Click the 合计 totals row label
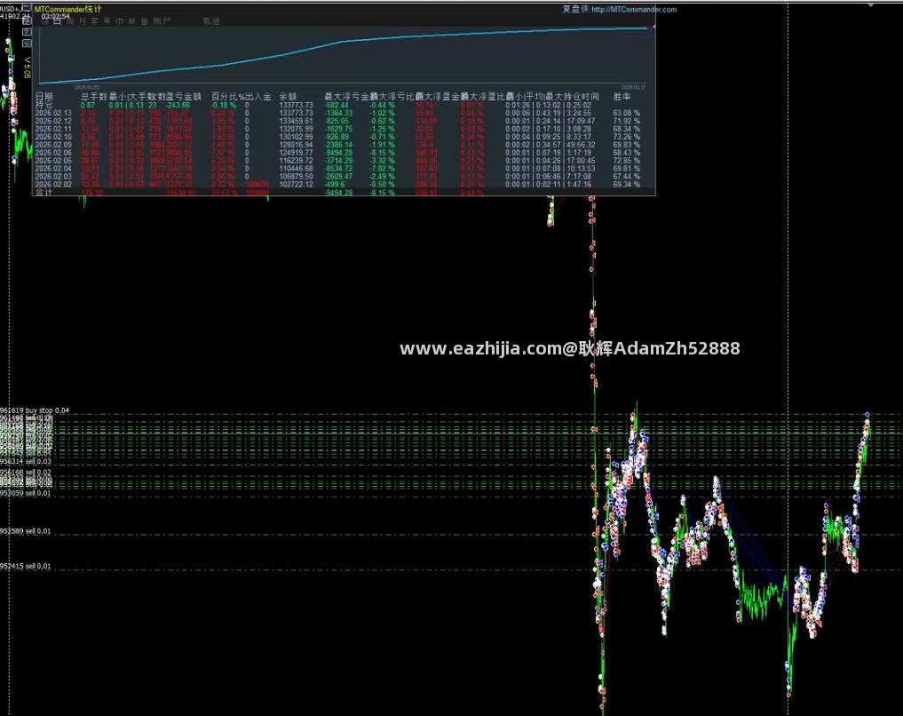This screenshot has width=903, height=716. tap(44, 193)
